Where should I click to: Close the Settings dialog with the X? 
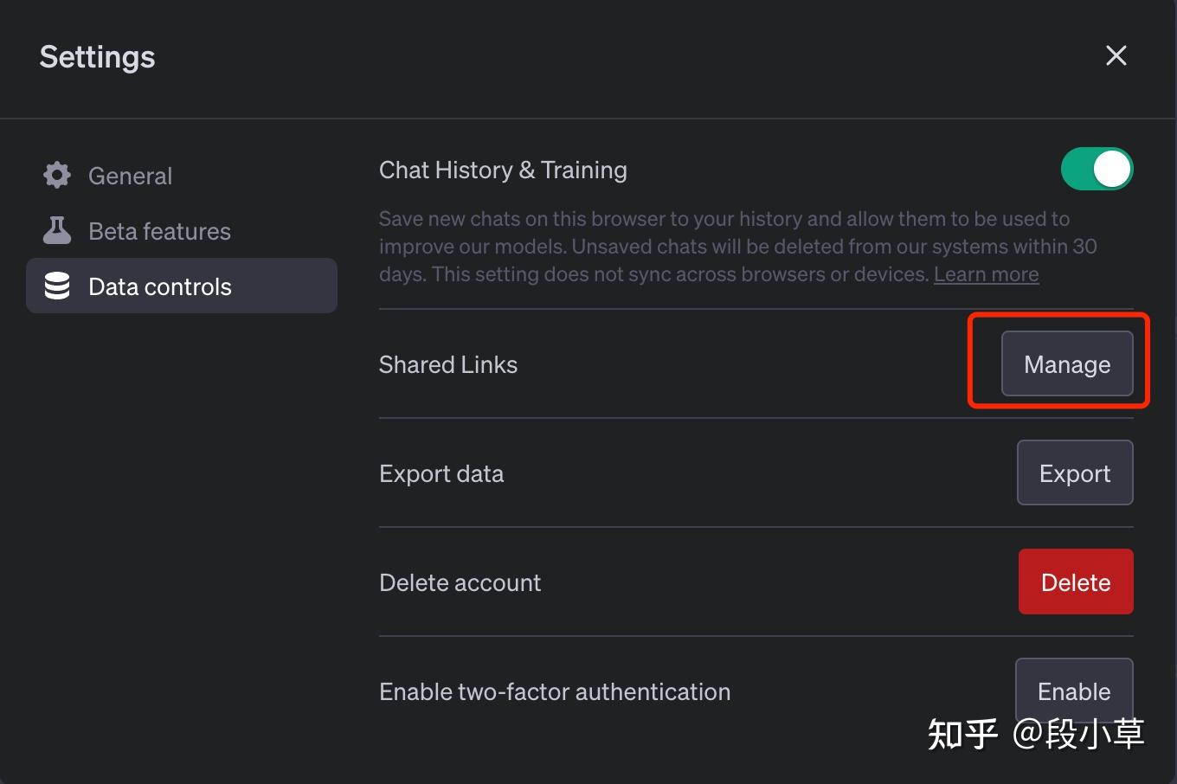coord(1116,56)
